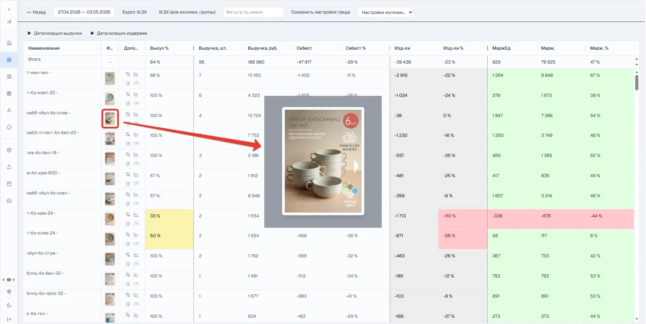Sort by the Выручка, руб. column header
This screenshot has width=646, height=324.
click(x=263, y=48)
